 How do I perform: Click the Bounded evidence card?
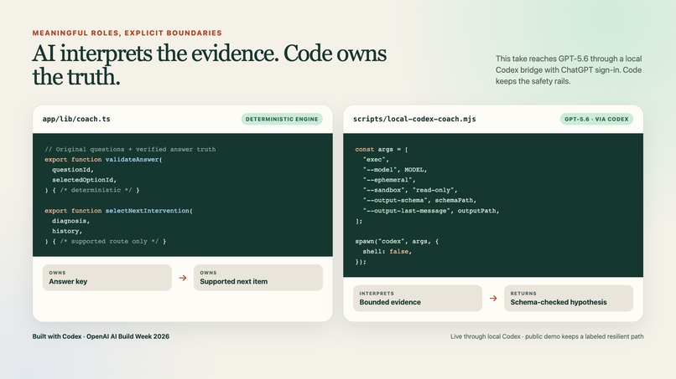pyautogui.click(x=418, y=298)
